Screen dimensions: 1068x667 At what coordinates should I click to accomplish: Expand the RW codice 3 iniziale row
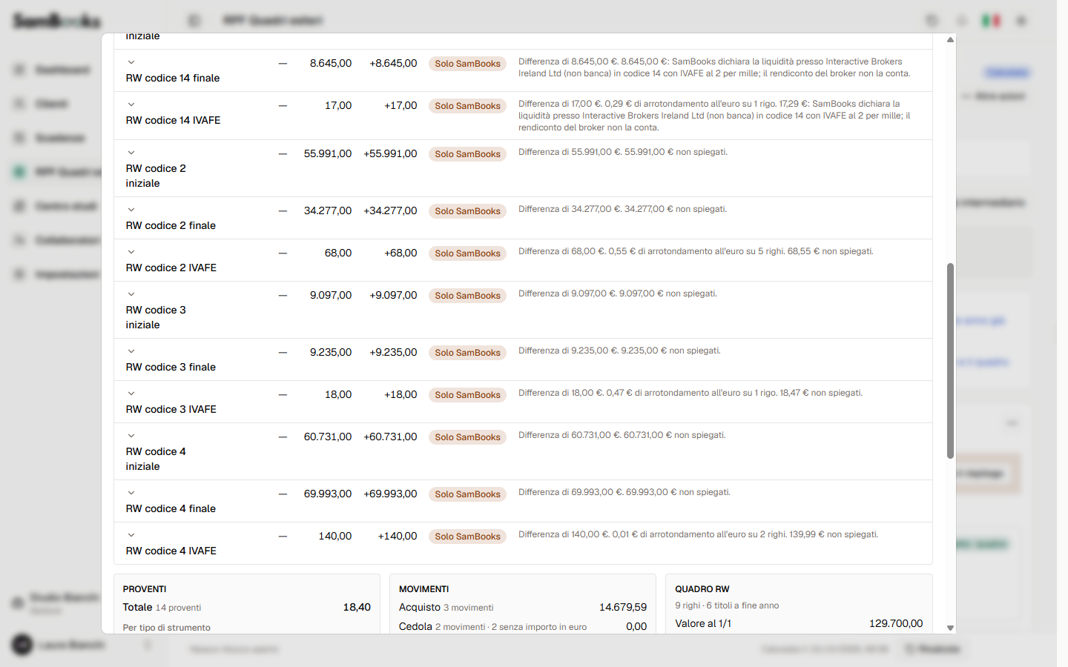pyautogui.click(x=131, y=295)
